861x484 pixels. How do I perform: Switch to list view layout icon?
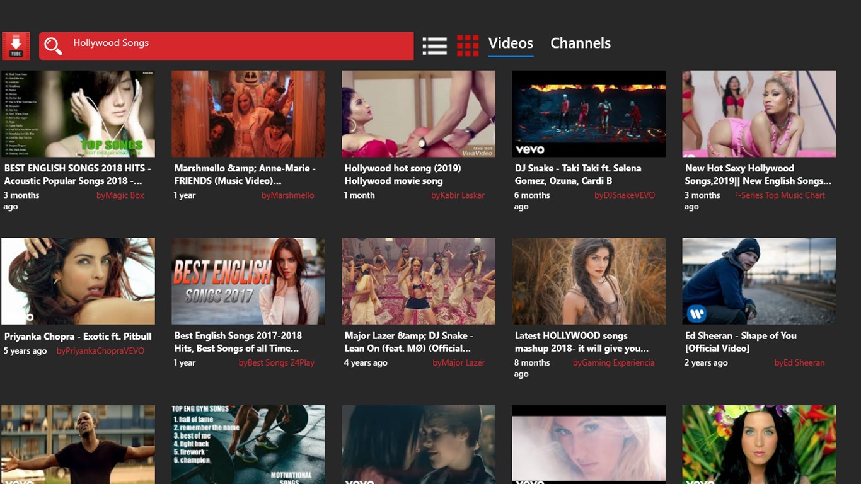tap(435, 45)
